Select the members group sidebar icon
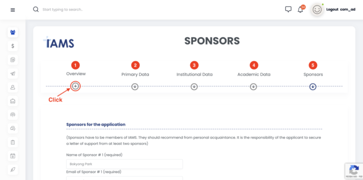 coord(13,32)
